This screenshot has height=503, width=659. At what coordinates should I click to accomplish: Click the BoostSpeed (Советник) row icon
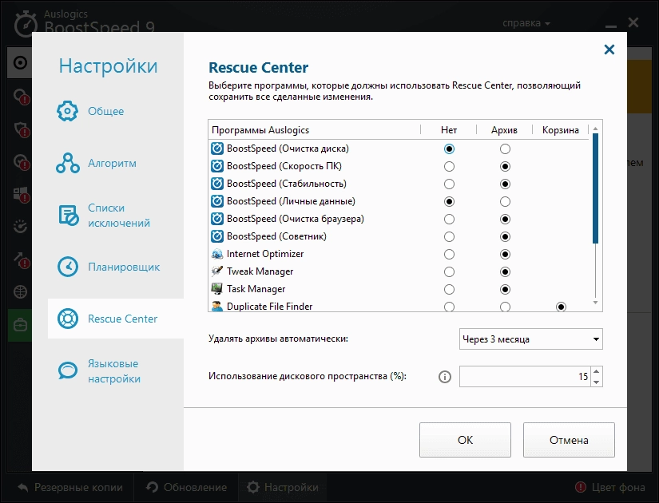click(216, 236)
